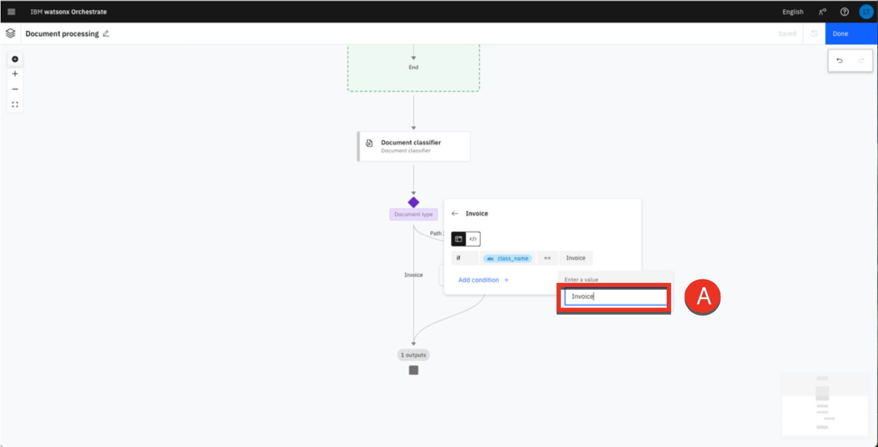Image resolution: width=878 pixels, height=447 pixels.
Task: Click the blue Done button
Action: (x=851, y=34)
